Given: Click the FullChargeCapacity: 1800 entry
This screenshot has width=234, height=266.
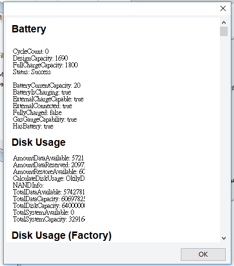Looking at the screenshot, I should (45, 65).
